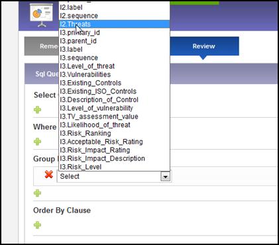The image size is (279, 245).
Task: Remove the Group By row with red X
Action: [49, 174]
